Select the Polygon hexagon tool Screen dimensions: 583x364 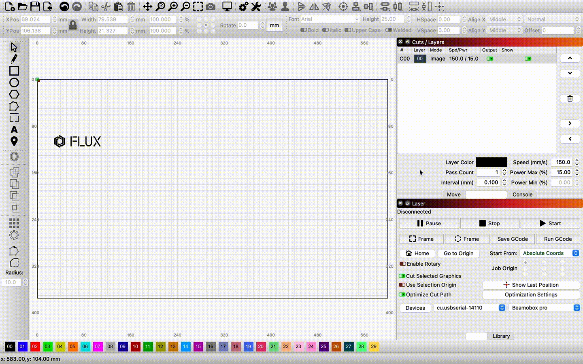(x=14, y=94)
